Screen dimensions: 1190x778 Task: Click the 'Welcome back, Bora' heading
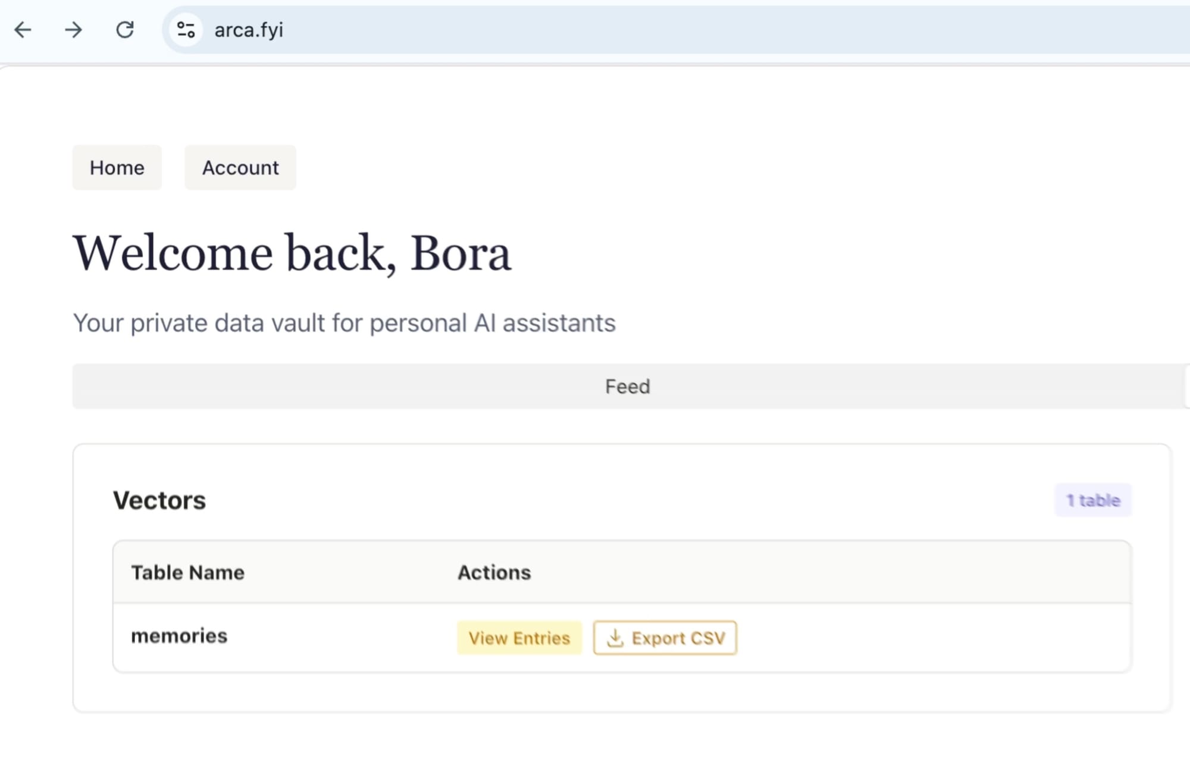(292, 253)
